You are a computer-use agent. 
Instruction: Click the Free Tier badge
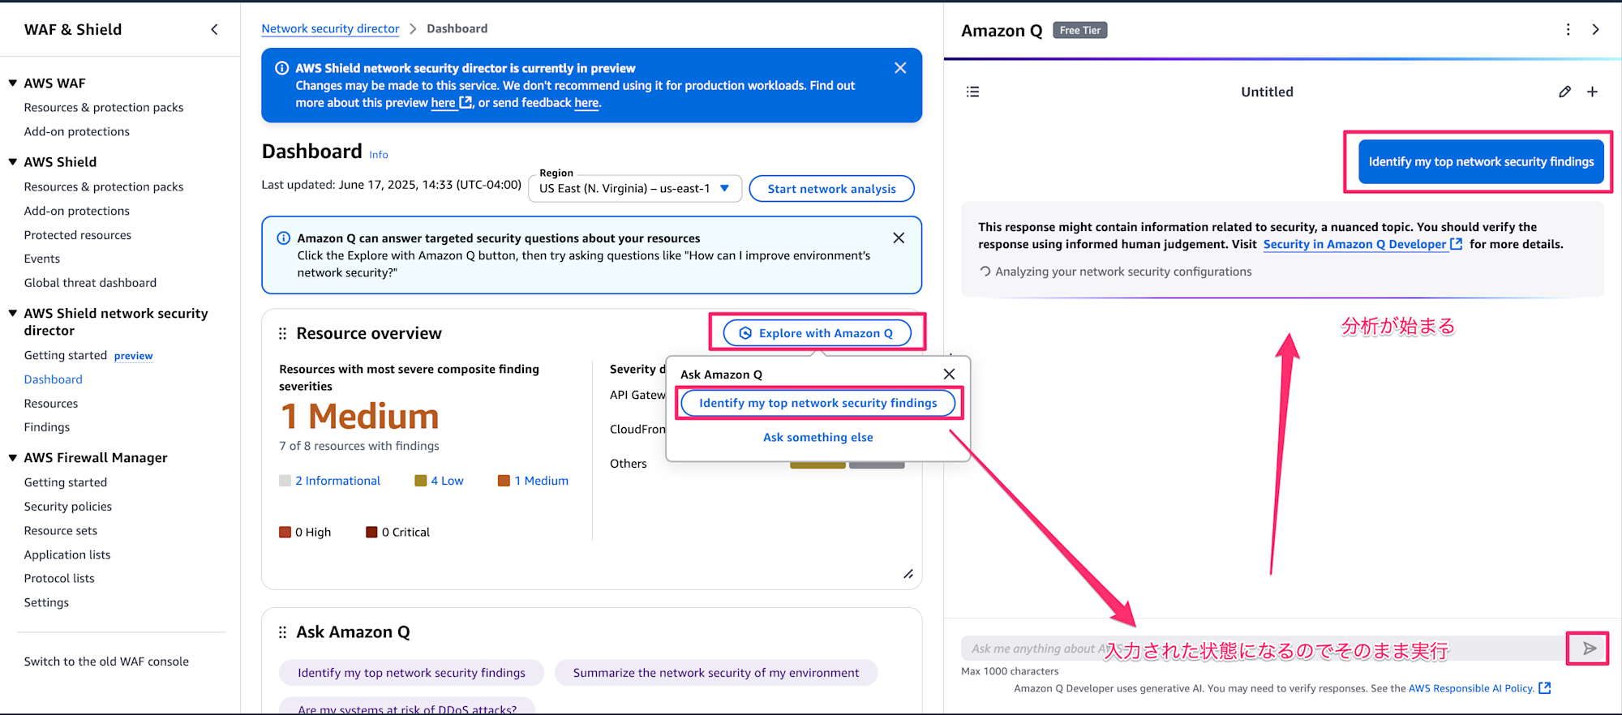pos(1079,30)
